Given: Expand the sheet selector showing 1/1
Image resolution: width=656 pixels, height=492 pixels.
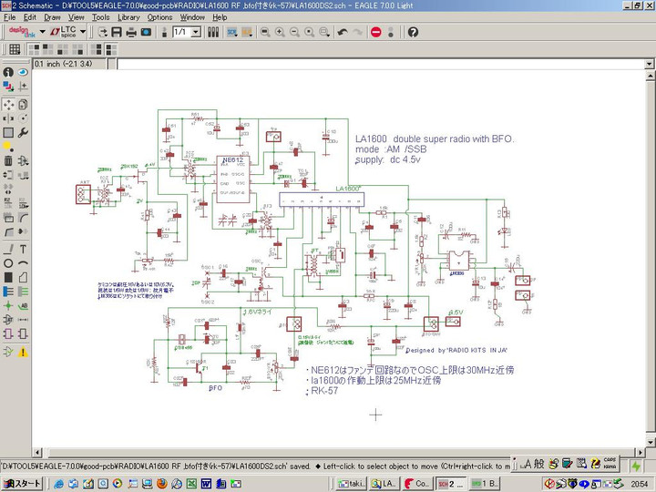Looking at the screenshot, I should coord(196,32).
